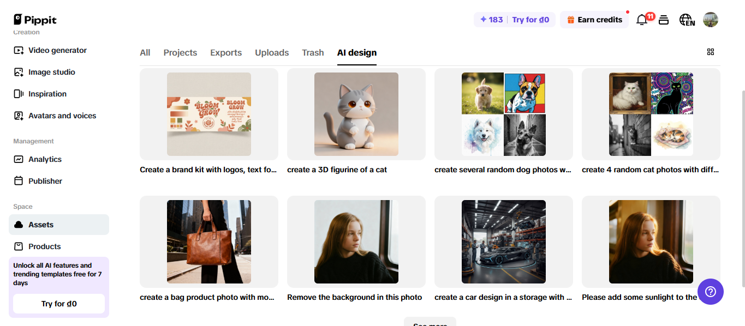The width and height of the screenshot is (745, 326).
Task: Click 'create a 3D figurine of a cat' title
Action: pyautogui.click(x=337, y=170)
